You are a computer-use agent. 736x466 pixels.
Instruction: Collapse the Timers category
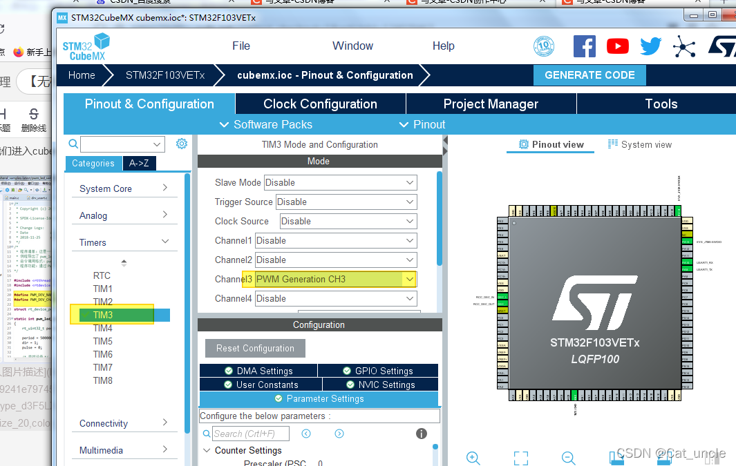click(124, 242)
